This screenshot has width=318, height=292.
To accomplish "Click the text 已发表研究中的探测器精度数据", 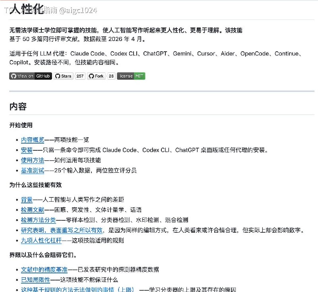I will [x=118, y=270].
